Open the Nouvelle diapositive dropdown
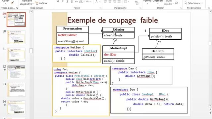 [x=33, y=4]
